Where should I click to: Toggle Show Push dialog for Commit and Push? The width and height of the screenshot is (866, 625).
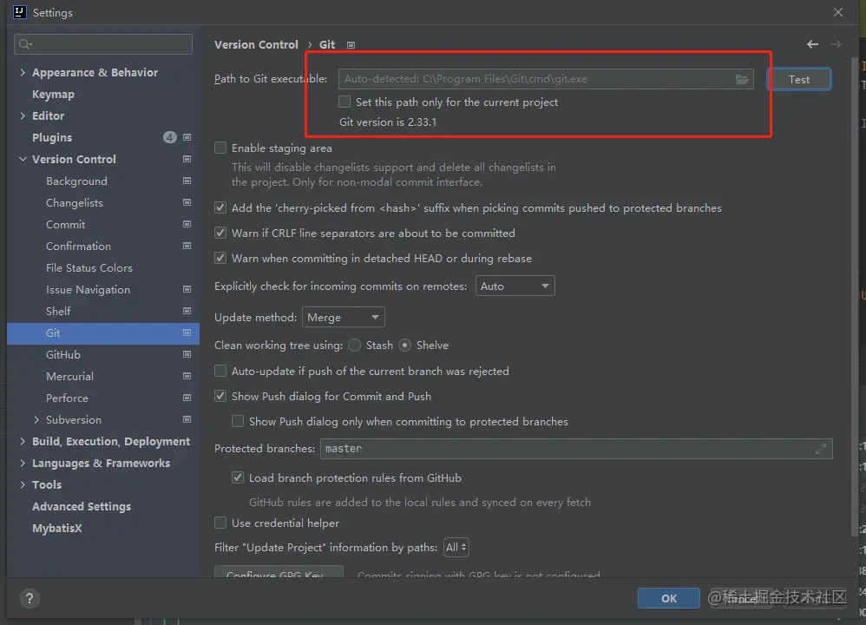pyautogui.click(x=220, y=396)
